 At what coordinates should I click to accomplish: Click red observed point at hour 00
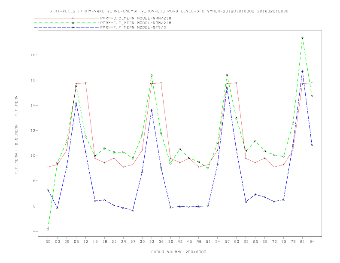[x=48, y=167]
